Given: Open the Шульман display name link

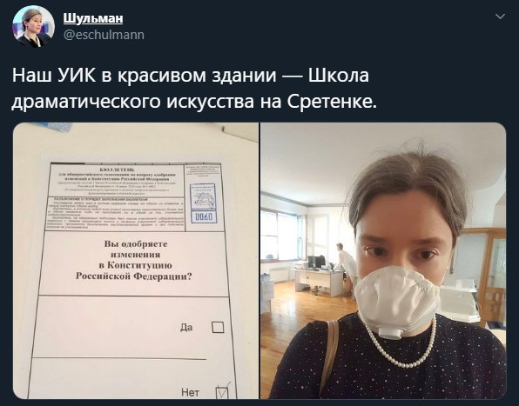Looking at the screenshot, I should (x=93, y=18).
